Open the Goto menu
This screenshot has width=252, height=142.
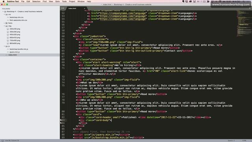coord(57,2)
